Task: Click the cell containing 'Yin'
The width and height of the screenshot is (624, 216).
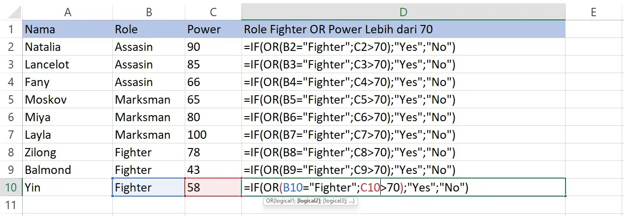Action: pyautogui.click(x=68, y=187)
